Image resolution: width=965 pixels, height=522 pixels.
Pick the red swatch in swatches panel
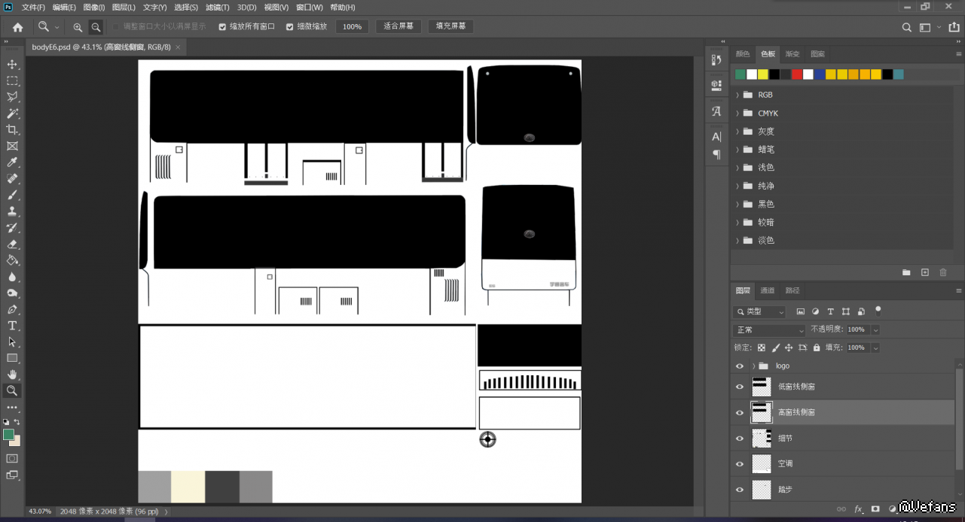[797, 74]
